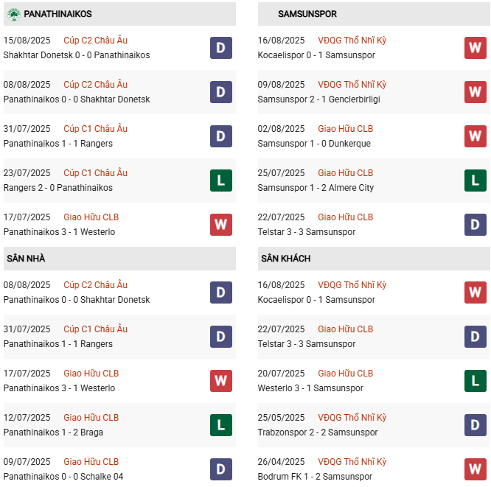The width and height of the screenshot is (491, 487).
Task: Click the Samsunspor 1 - 0 Dunkerque result
Action: point(314,144)
